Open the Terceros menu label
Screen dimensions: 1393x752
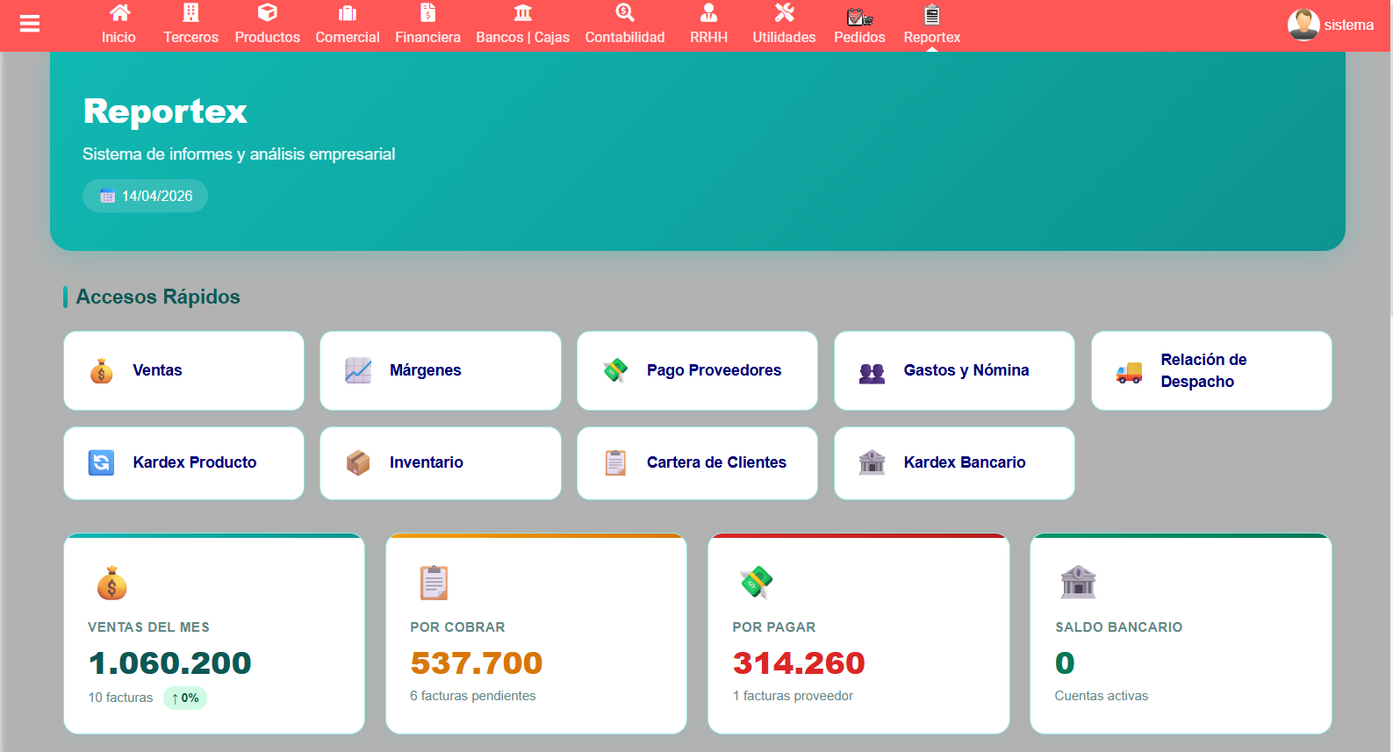pos(190,38)
